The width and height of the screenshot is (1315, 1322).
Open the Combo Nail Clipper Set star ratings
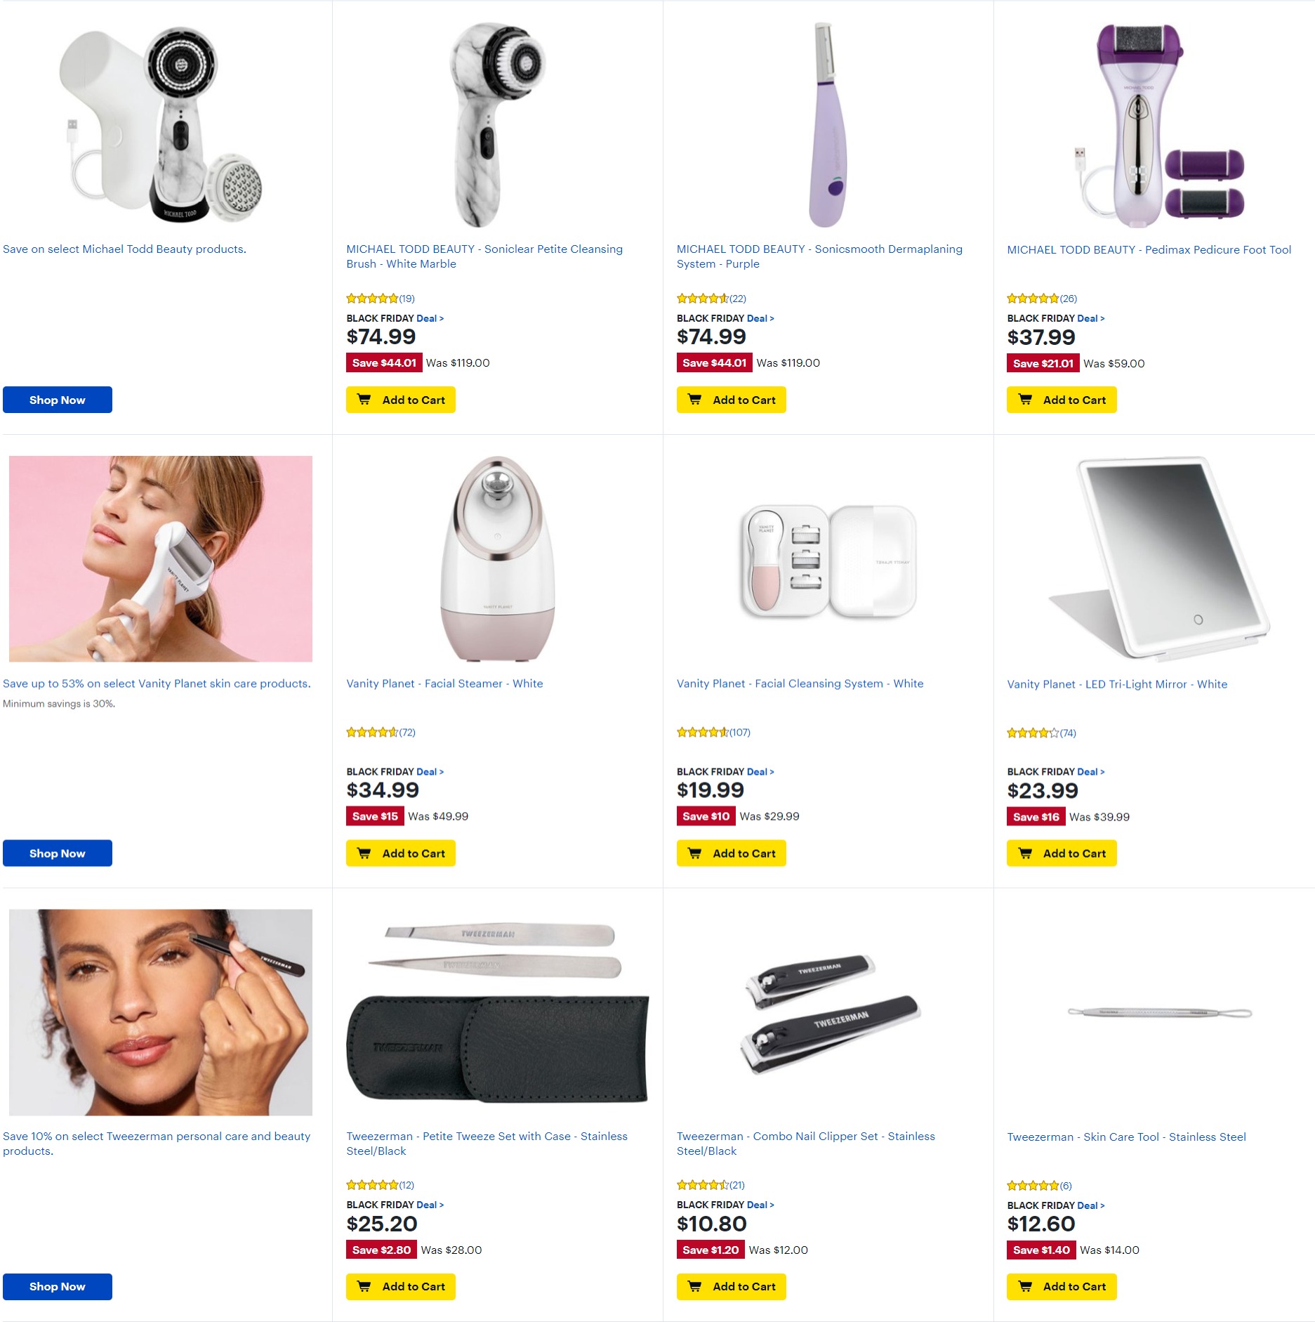711,1184
